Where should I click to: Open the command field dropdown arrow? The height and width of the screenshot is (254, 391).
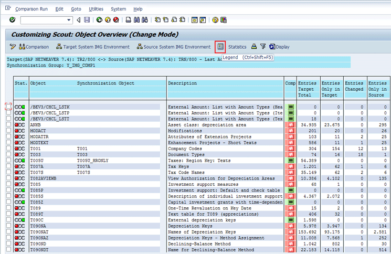coord(69,20)
